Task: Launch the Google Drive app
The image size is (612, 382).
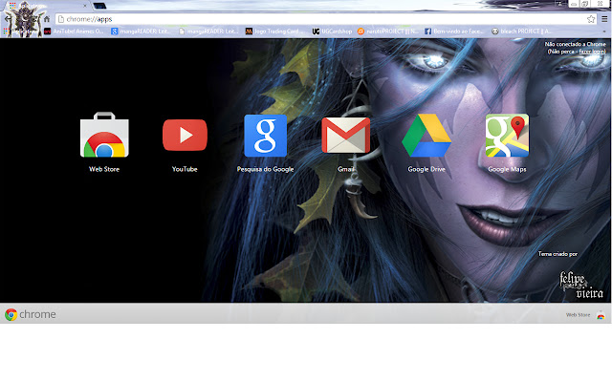Action: coord(426,136)
